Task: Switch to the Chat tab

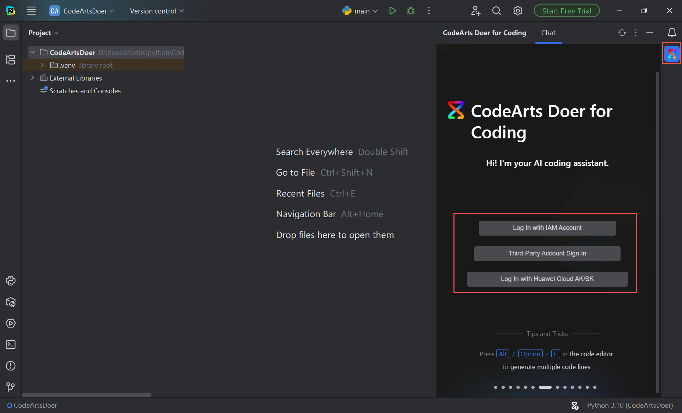Action: pyautogui.click(x=548, y=33)
